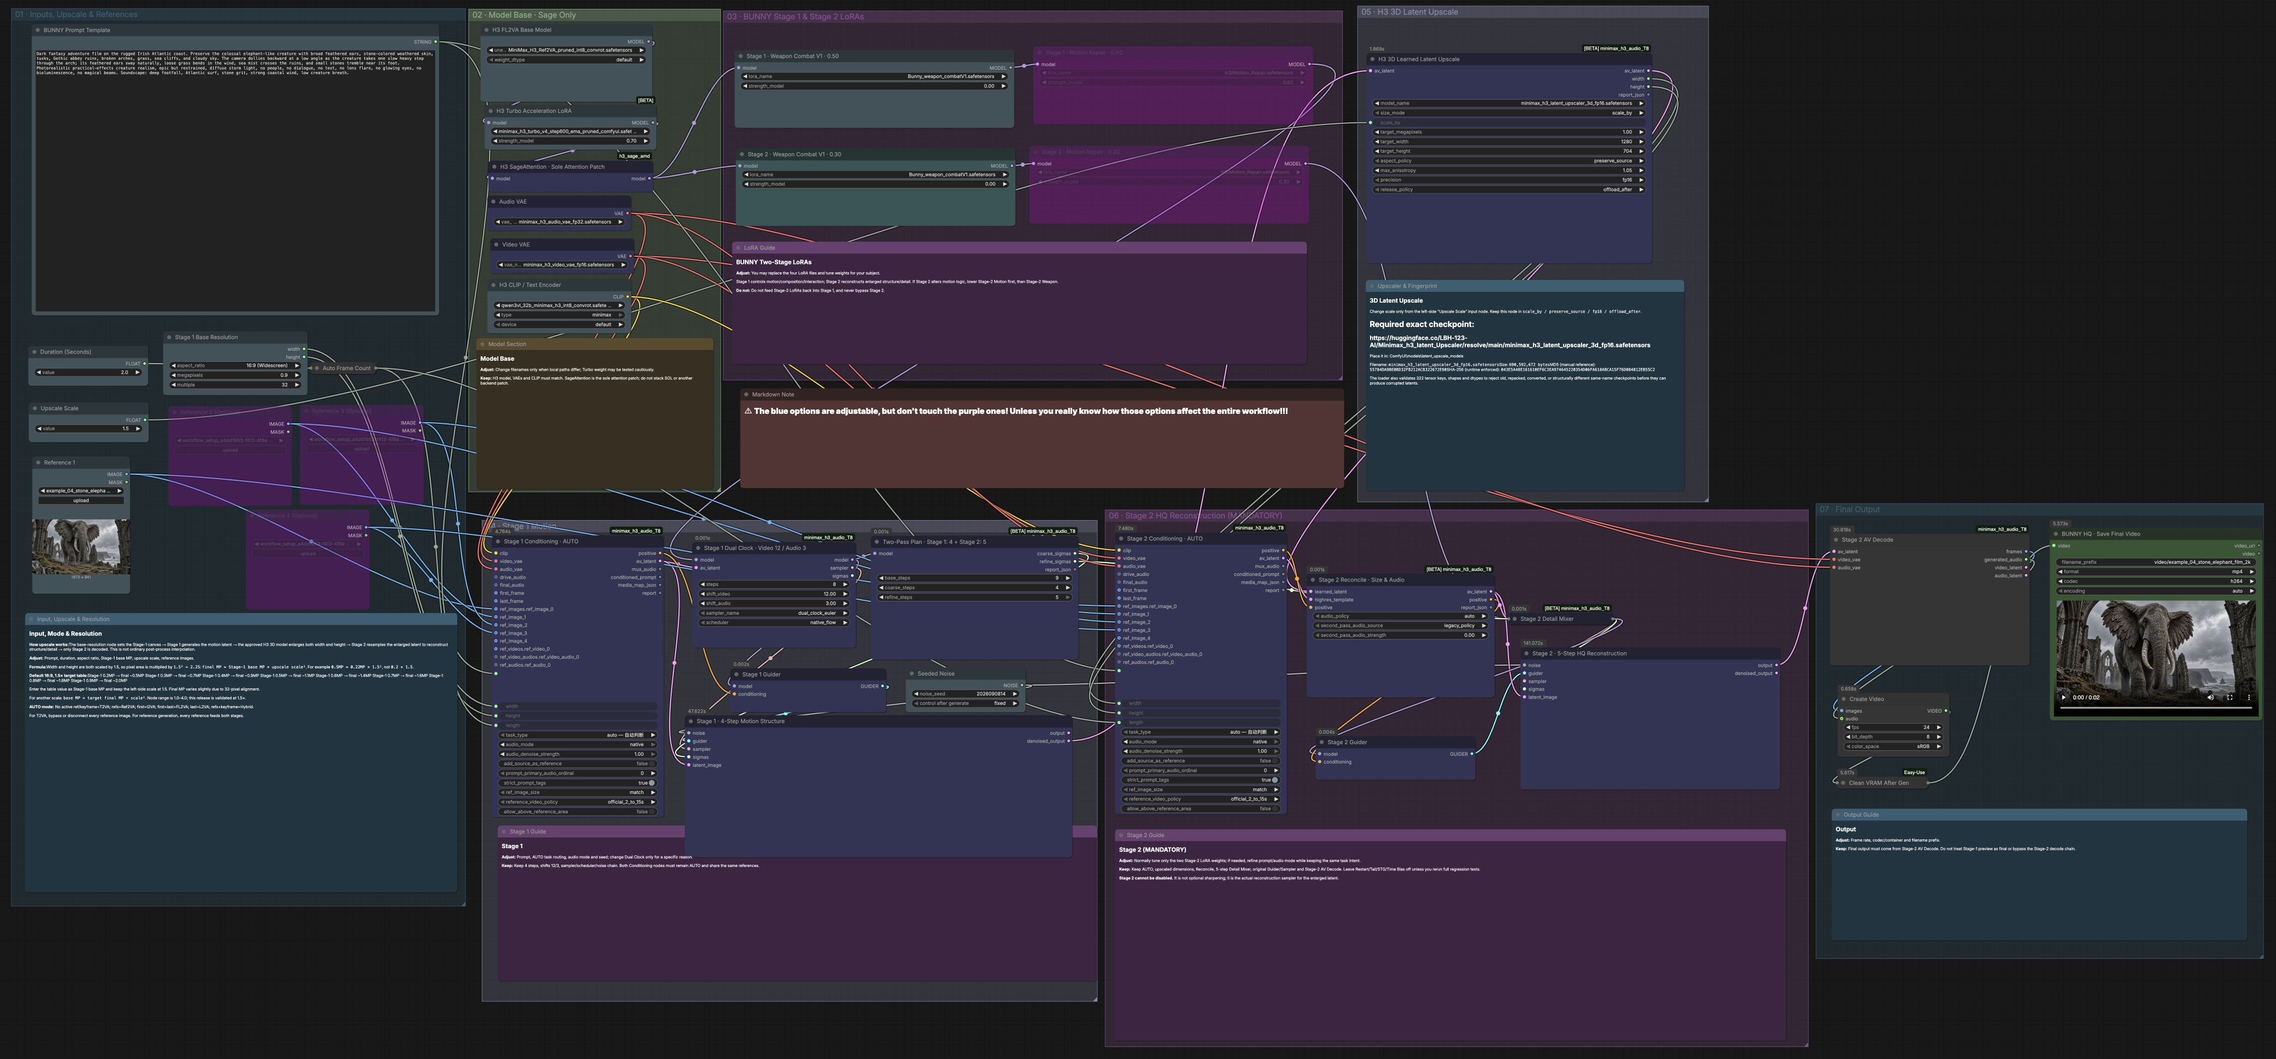
Task: Open the sampler_name dropdown showing dual_clock_euler
Action: click(x=774, y=614)
